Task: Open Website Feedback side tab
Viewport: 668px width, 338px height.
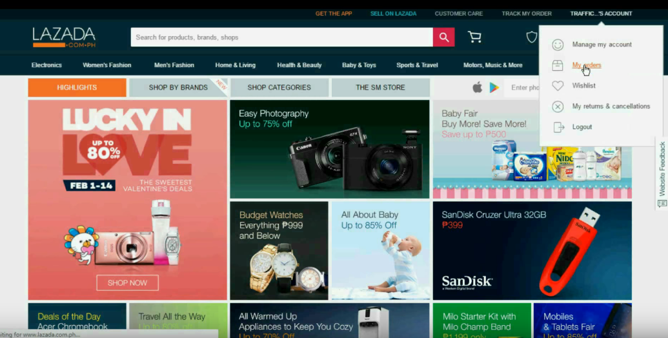Action: point(662,174)
